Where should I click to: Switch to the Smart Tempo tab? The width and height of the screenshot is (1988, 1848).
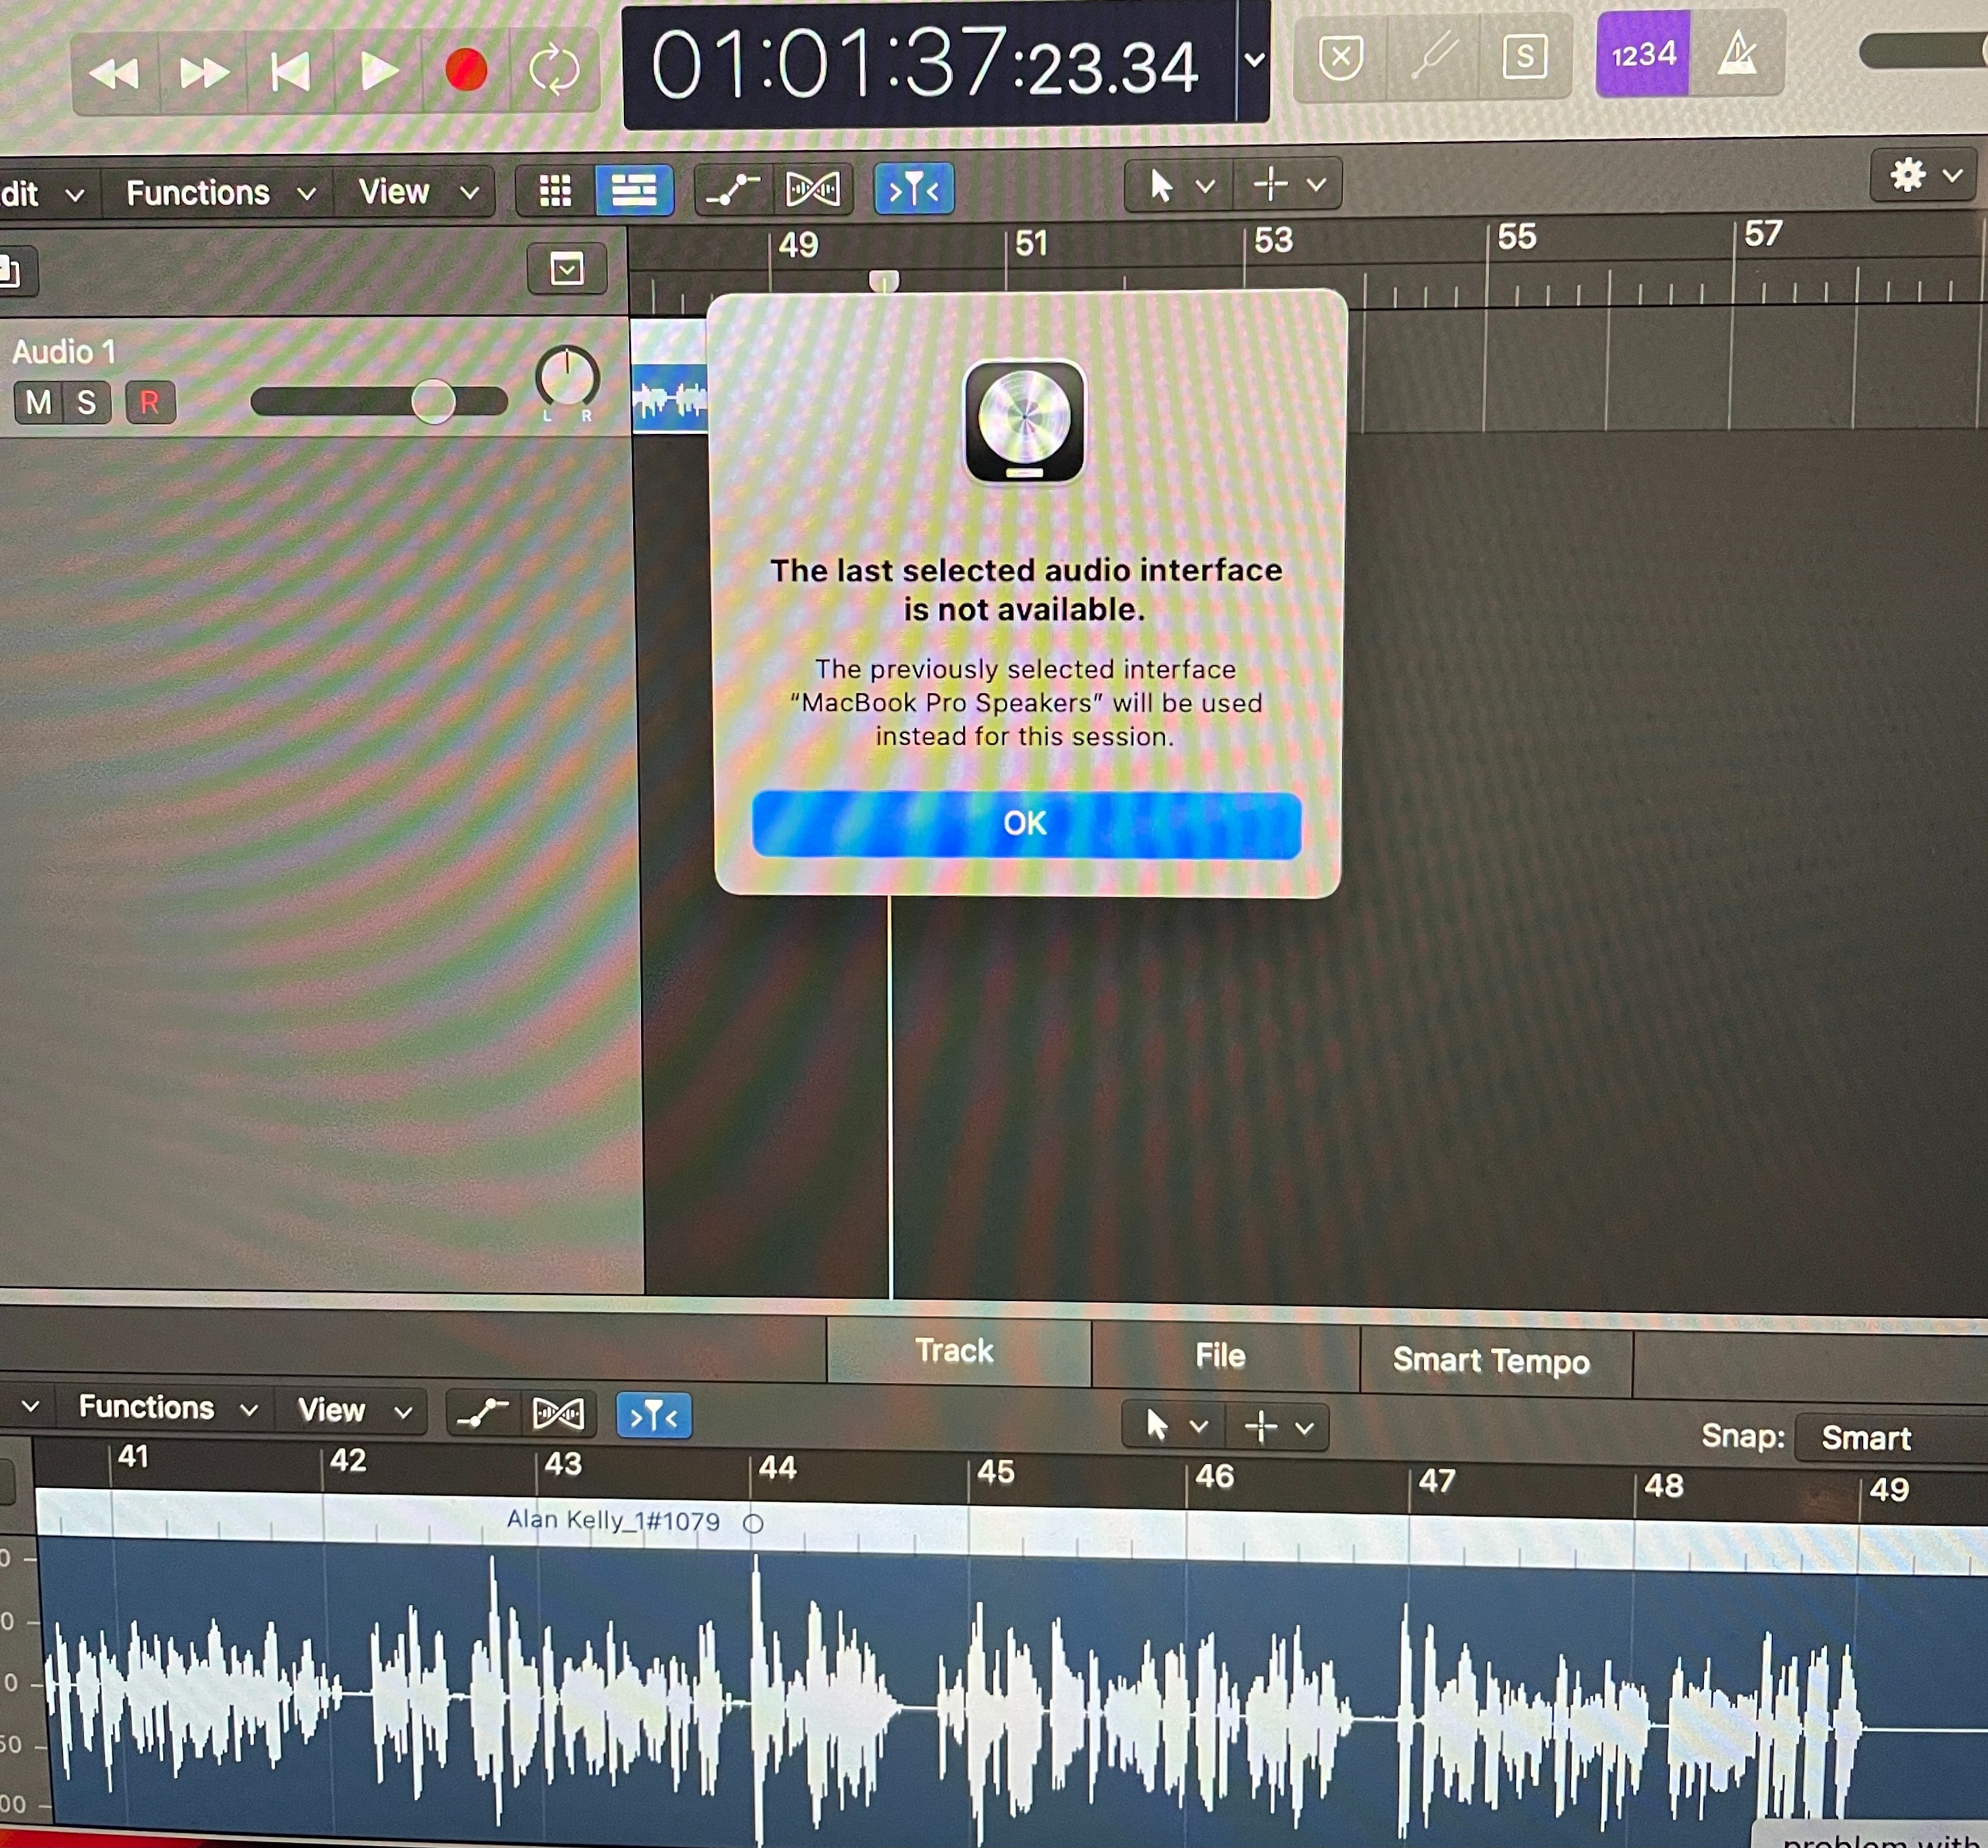[1491, 1361]
